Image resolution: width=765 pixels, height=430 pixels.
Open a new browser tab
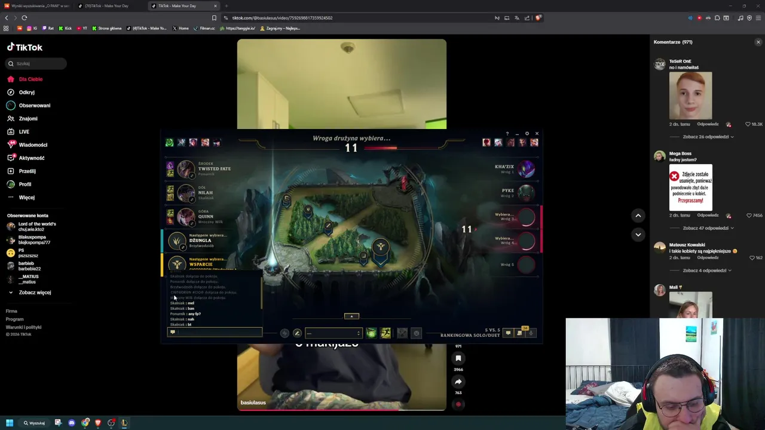(226, 6)
